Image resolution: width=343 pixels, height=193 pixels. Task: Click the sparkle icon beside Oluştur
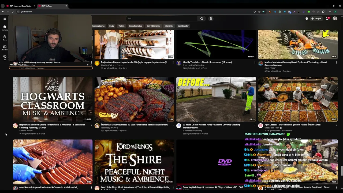pos(307,18)
